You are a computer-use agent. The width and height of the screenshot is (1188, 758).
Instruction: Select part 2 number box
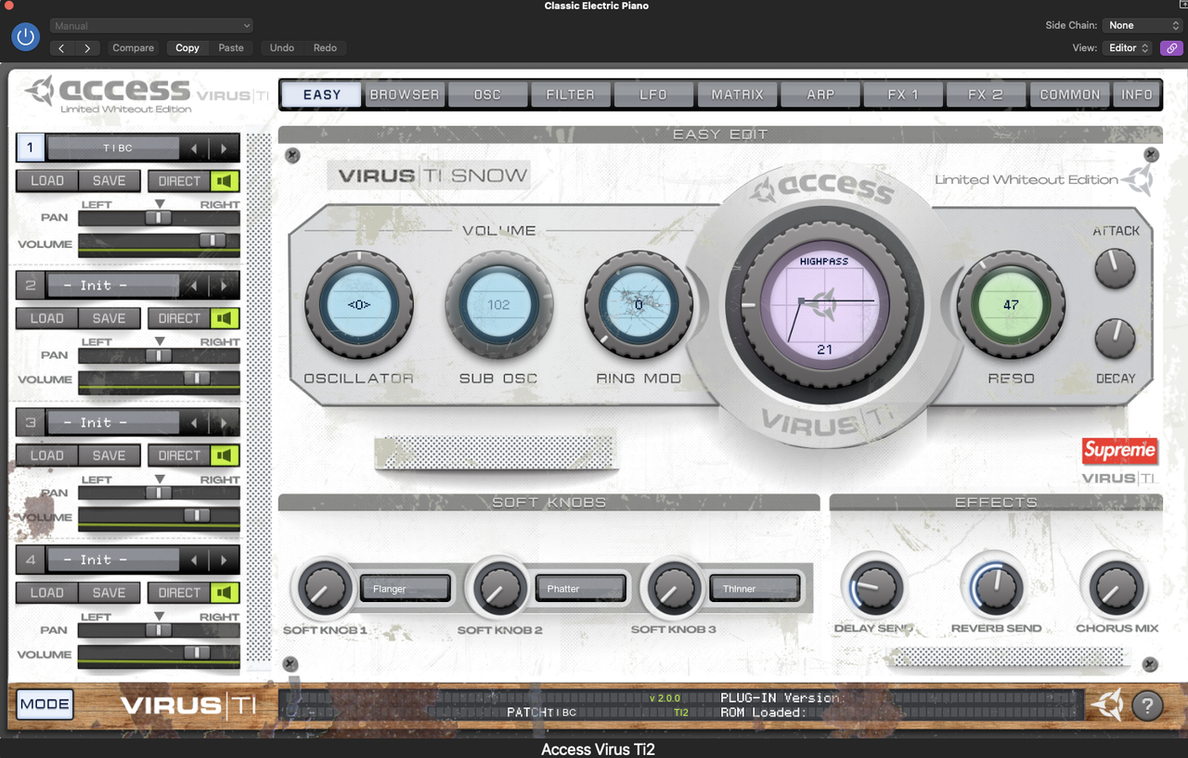pos(31,285)
